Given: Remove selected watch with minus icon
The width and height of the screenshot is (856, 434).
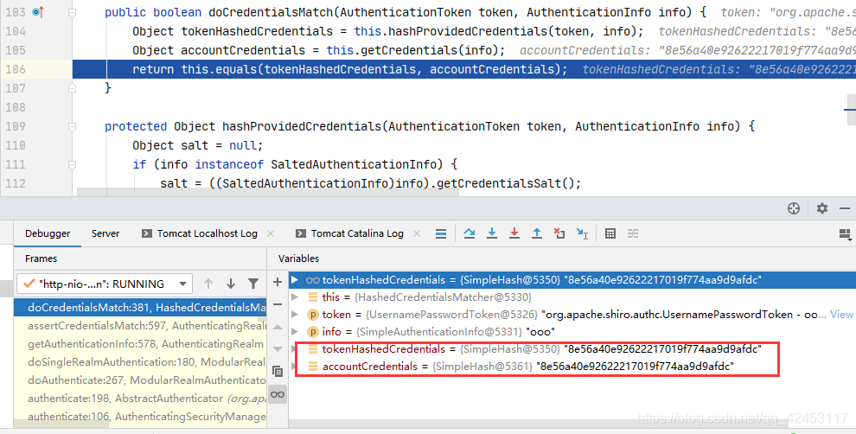Looking at the screenshot, I should (x=278, y=304).
